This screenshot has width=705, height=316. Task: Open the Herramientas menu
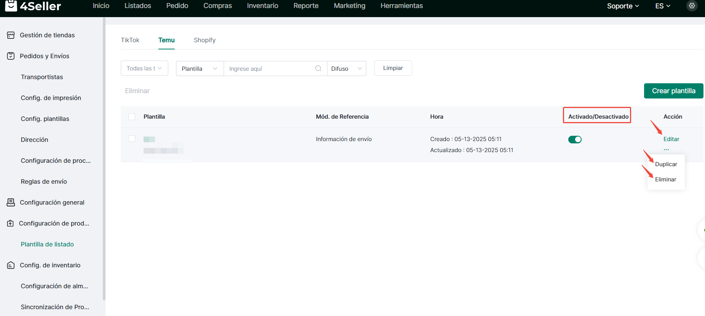click(x=401, y=6)
